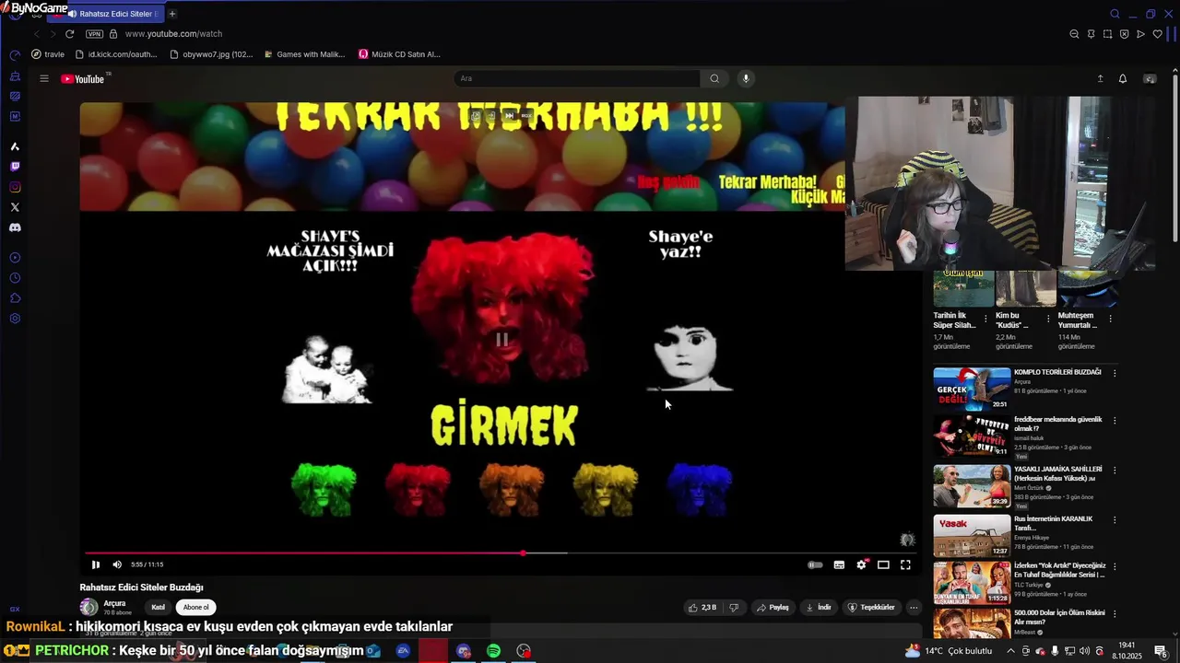Dislike the video

point(734,608)
